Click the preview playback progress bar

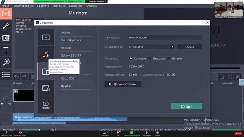tap(225, 68)
